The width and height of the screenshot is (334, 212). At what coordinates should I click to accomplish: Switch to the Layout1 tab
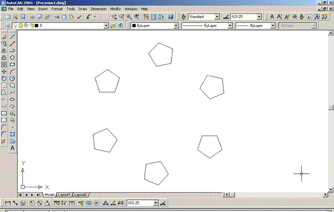pyautogui.click(x=64, y=195)
